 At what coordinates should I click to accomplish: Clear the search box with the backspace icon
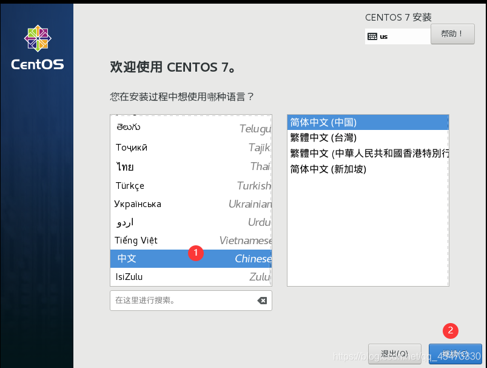coord(262,301)
